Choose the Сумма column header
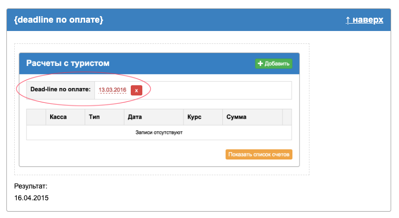Viewport: 399px width, 218px height. [236, 117]
